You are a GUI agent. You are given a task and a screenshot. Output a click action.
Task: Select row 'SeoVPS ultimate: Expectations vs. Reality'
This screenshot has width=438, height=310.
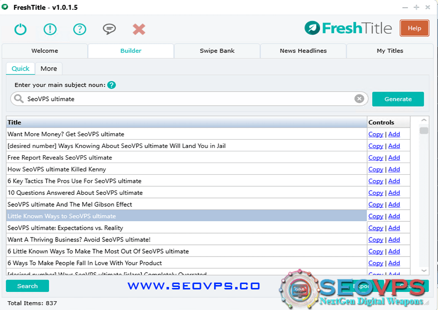pos(187,228)
